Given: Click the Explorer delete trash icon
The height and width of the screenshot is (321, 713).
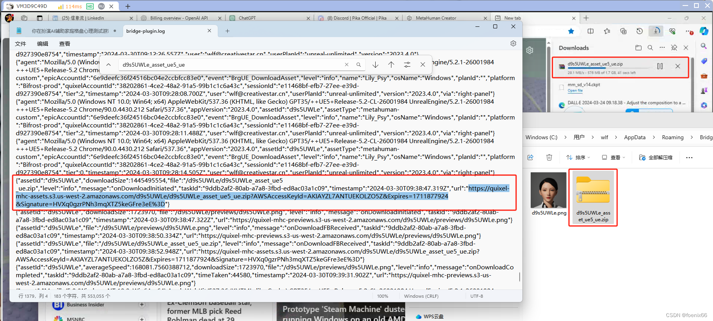Looking at the screenshot, I should (x=549, y=157).
